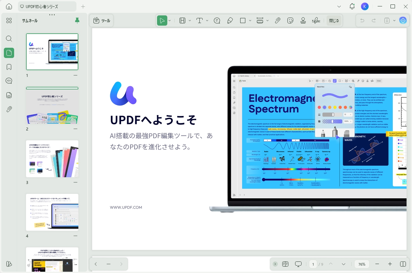
Task: Expand the text comment tool dropdown
Action: 207,21
